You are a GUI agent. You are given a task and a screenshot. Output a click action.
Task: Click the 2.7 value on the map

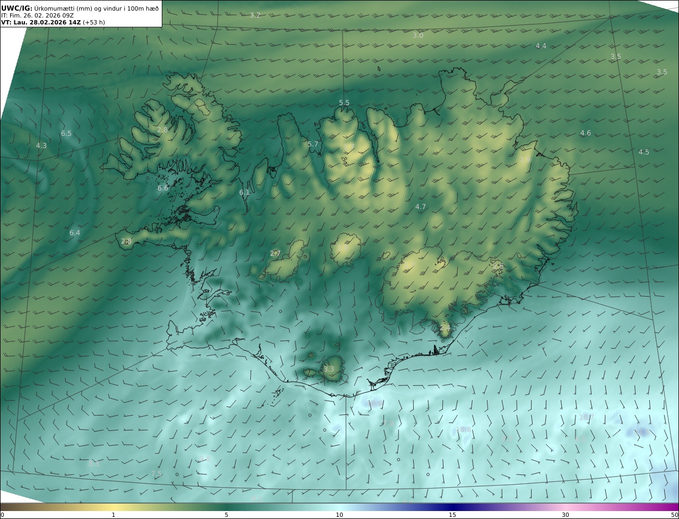[x=275, y=254]
